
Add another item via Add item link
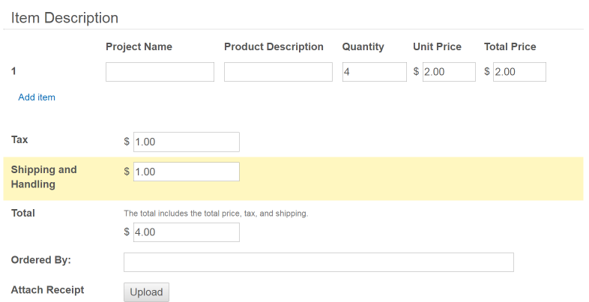coord(37,97)
